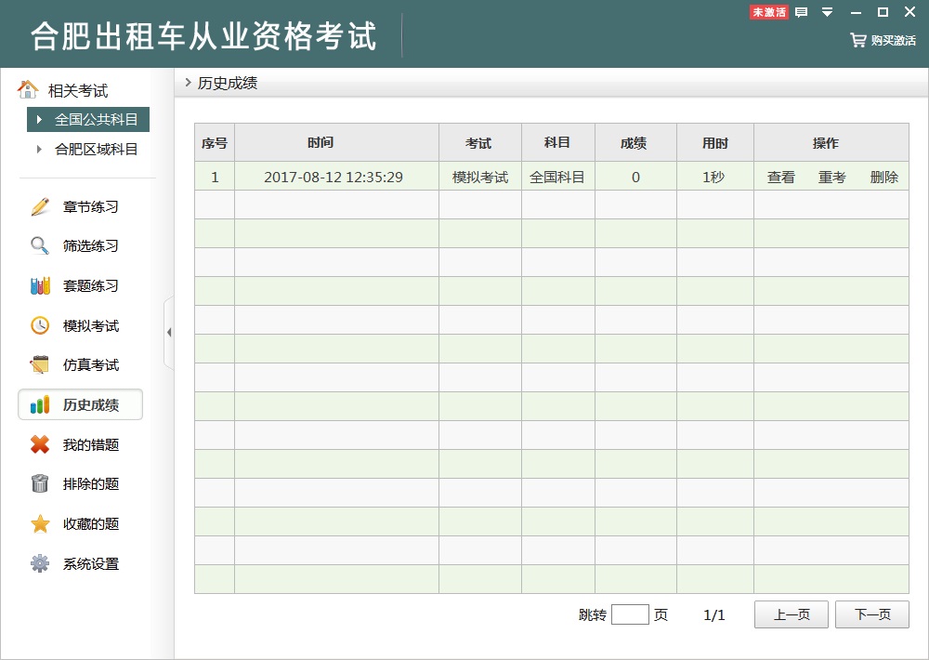Open 系统设置 gear icon
This screenshot has height=660, width=929.
[x=40, y=564]
